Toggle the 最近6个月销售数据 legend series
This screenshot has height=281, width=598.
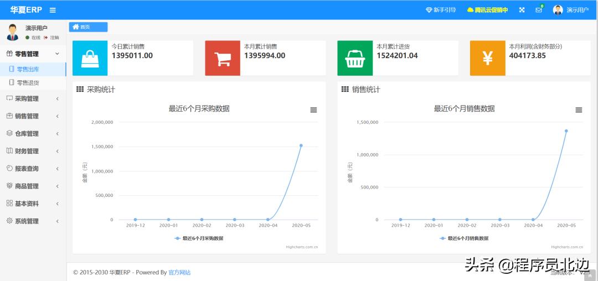pos(464,238)
